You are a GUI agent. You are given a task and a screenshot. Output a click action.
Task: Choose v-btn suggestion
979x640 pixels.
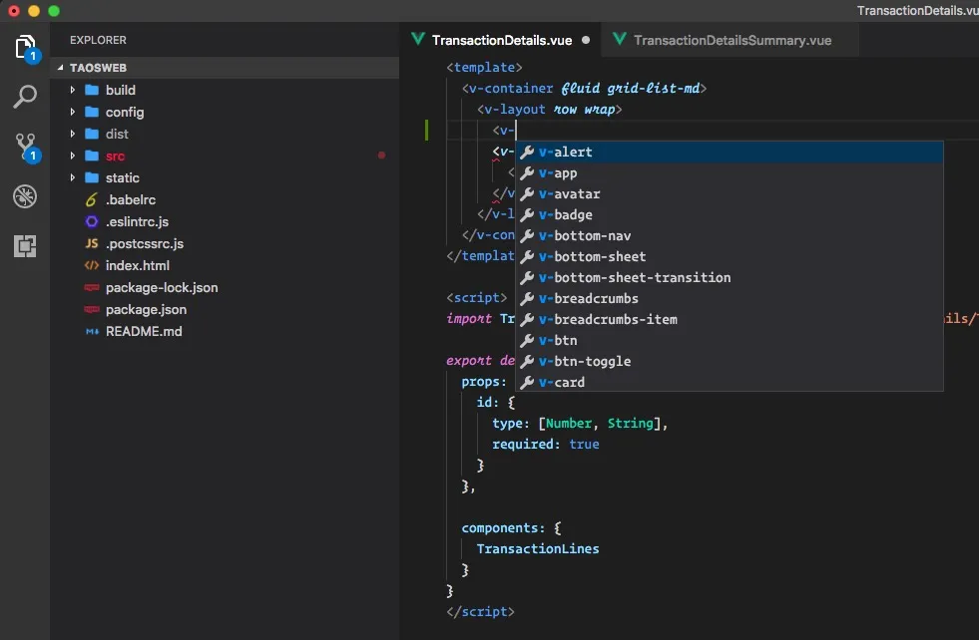729,340
